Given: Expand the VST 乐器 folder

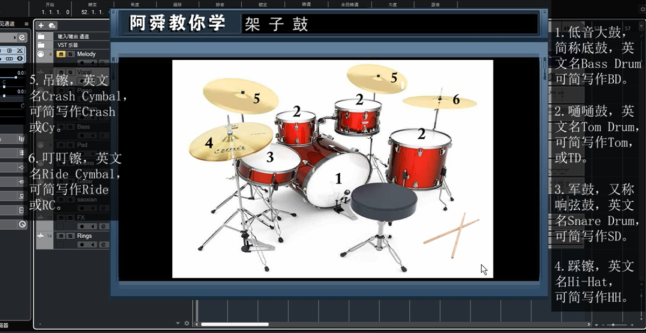Looking at the screenshot, I should [x=41, y=45].
